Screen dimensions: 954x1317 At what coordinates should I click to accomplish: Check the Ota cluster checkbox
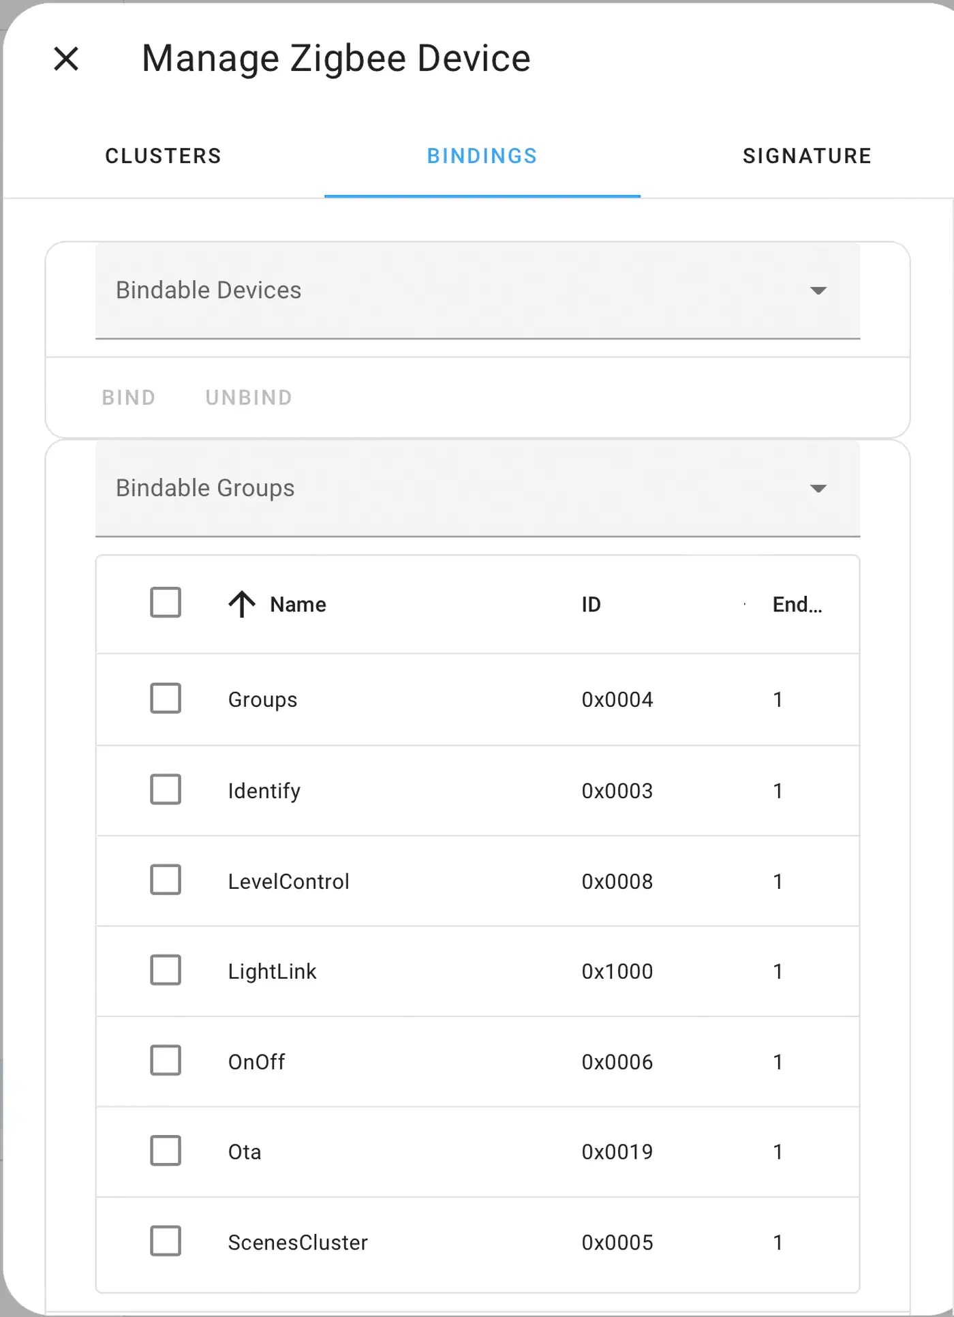[x=166, y=1151]
